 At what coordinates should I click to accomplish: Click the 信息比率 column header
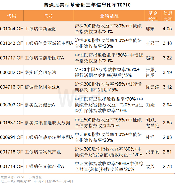[x=168, y=16]
